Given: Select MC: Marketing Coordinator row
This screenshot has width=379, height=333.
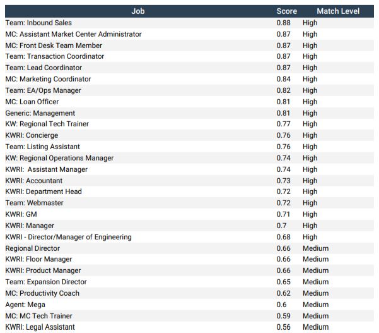Looking at the screenshot, I should point(189,79).
